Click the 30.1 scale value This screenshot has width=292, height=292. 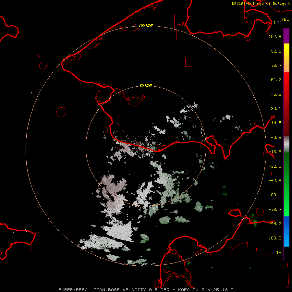point(276,109)
